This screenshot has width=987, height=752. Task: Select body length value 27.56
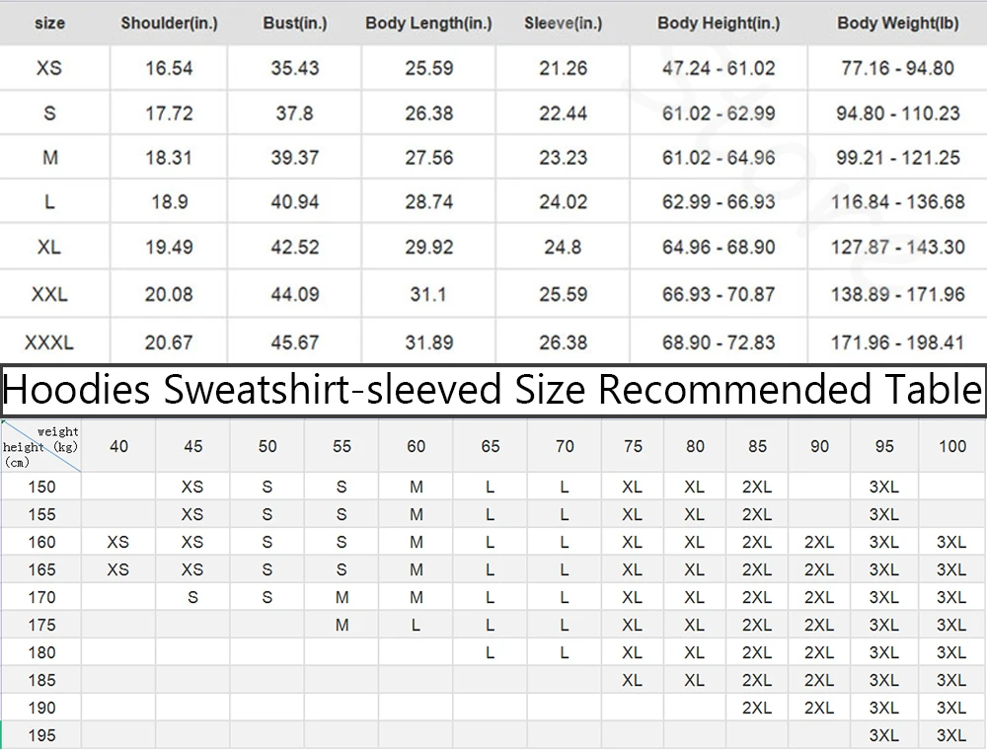click(428, 158)
